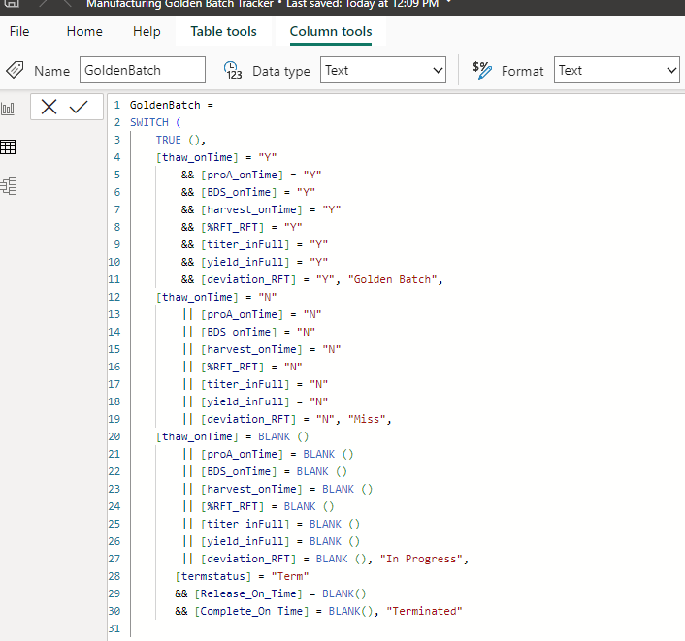
Task: Cancel the formula with X button
Action: [x=49, y=107]
